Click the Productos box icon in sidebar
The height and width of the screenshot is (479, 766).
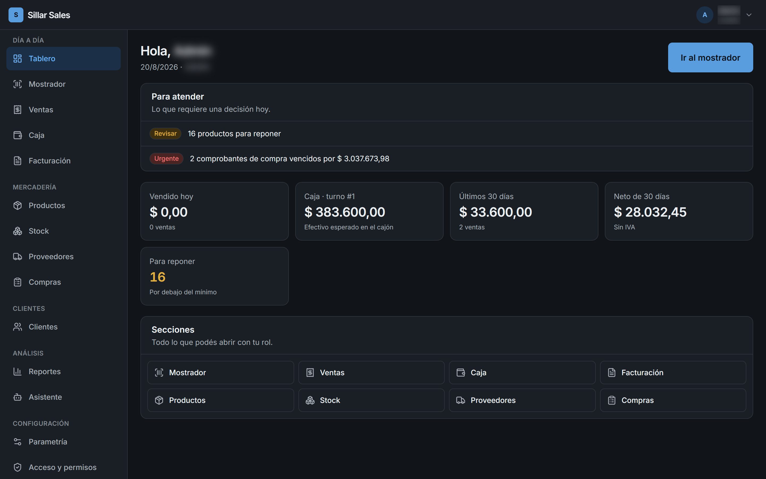[x=17, y=206]
